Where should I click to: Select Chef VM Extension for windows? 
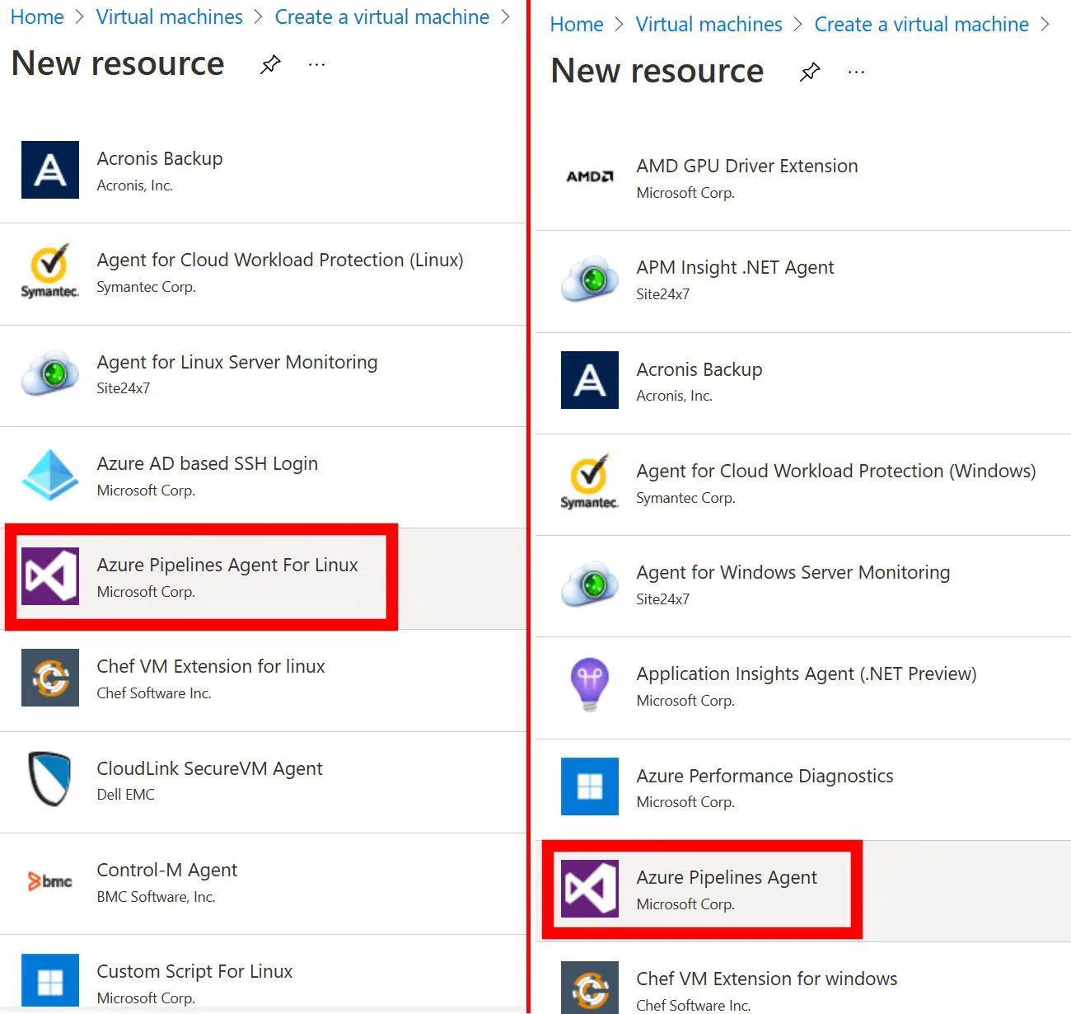pos(767,979)
